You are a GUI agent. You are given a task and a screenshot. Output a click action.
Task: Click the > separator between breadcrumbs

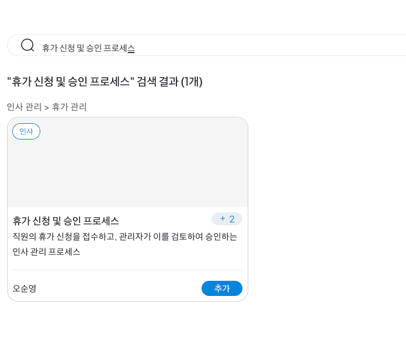pyautogui.click(x=47, y=107)
